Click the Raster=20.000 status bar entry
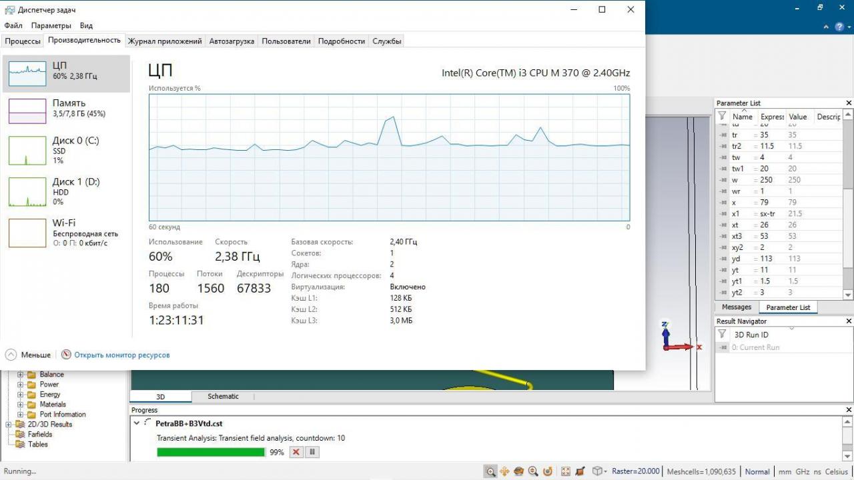 tap(636, 471)
